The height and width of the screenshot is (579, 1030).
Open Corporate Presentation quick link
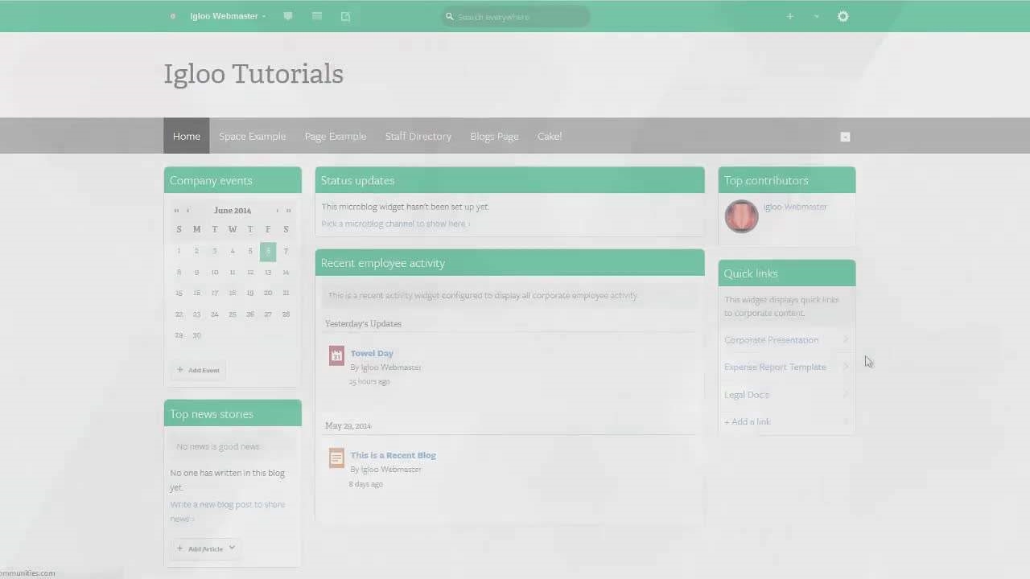(x=771, y=340)
